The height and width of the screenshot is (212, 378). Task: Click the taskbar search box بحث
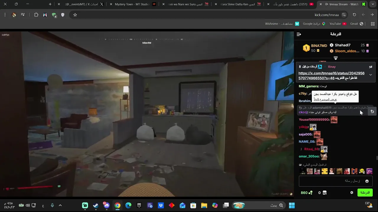(259, 205)
